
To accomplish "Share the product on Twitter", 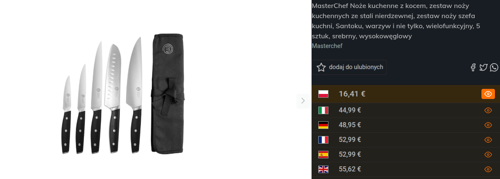I will (484, 67).
